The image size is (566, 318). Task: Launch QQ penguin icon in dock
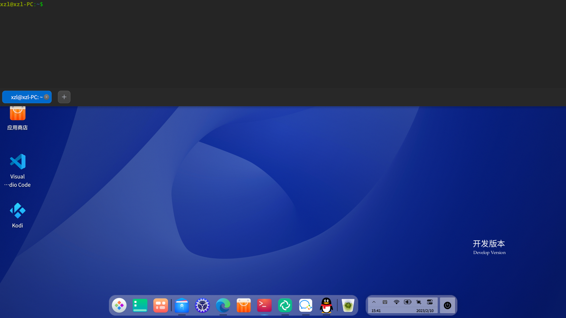326,305
